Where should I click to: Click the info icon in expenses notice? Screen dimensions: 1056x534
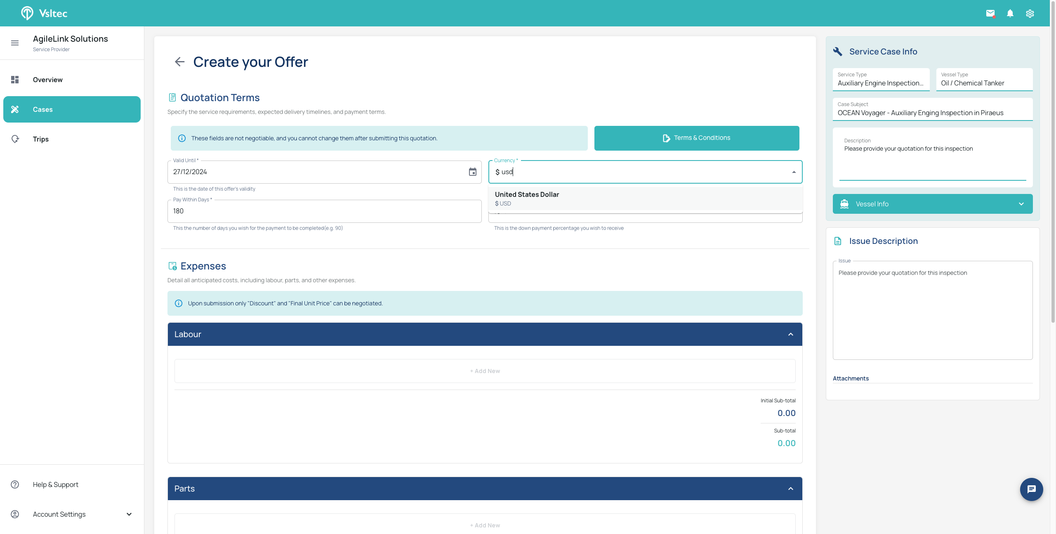[179, 303]
